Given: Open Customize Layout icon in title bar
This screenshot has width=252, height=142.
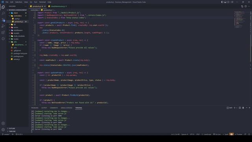Looking at the screenshot, I should click(232, 2).
